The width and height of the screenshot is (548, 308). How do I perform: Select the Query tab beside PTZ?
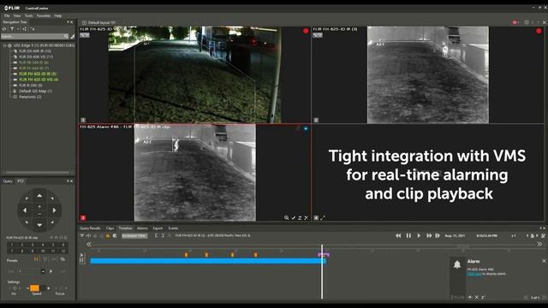click(x=8, y=181)
